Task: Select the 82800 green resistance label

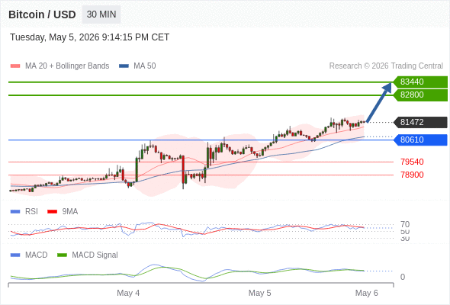Action: click(420, 95)
